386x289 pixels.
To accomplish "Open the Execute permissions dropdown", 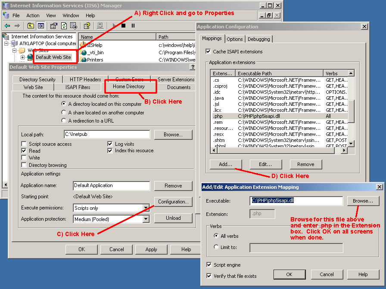I will pyautogui.click(x=146, y=208).
